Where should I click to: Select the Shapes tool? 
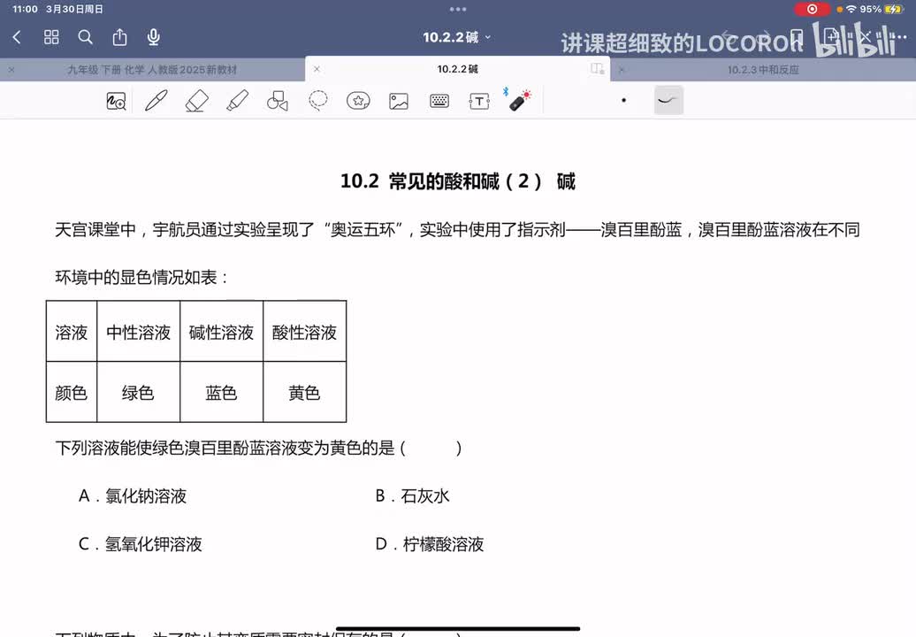tap(278, 101)
